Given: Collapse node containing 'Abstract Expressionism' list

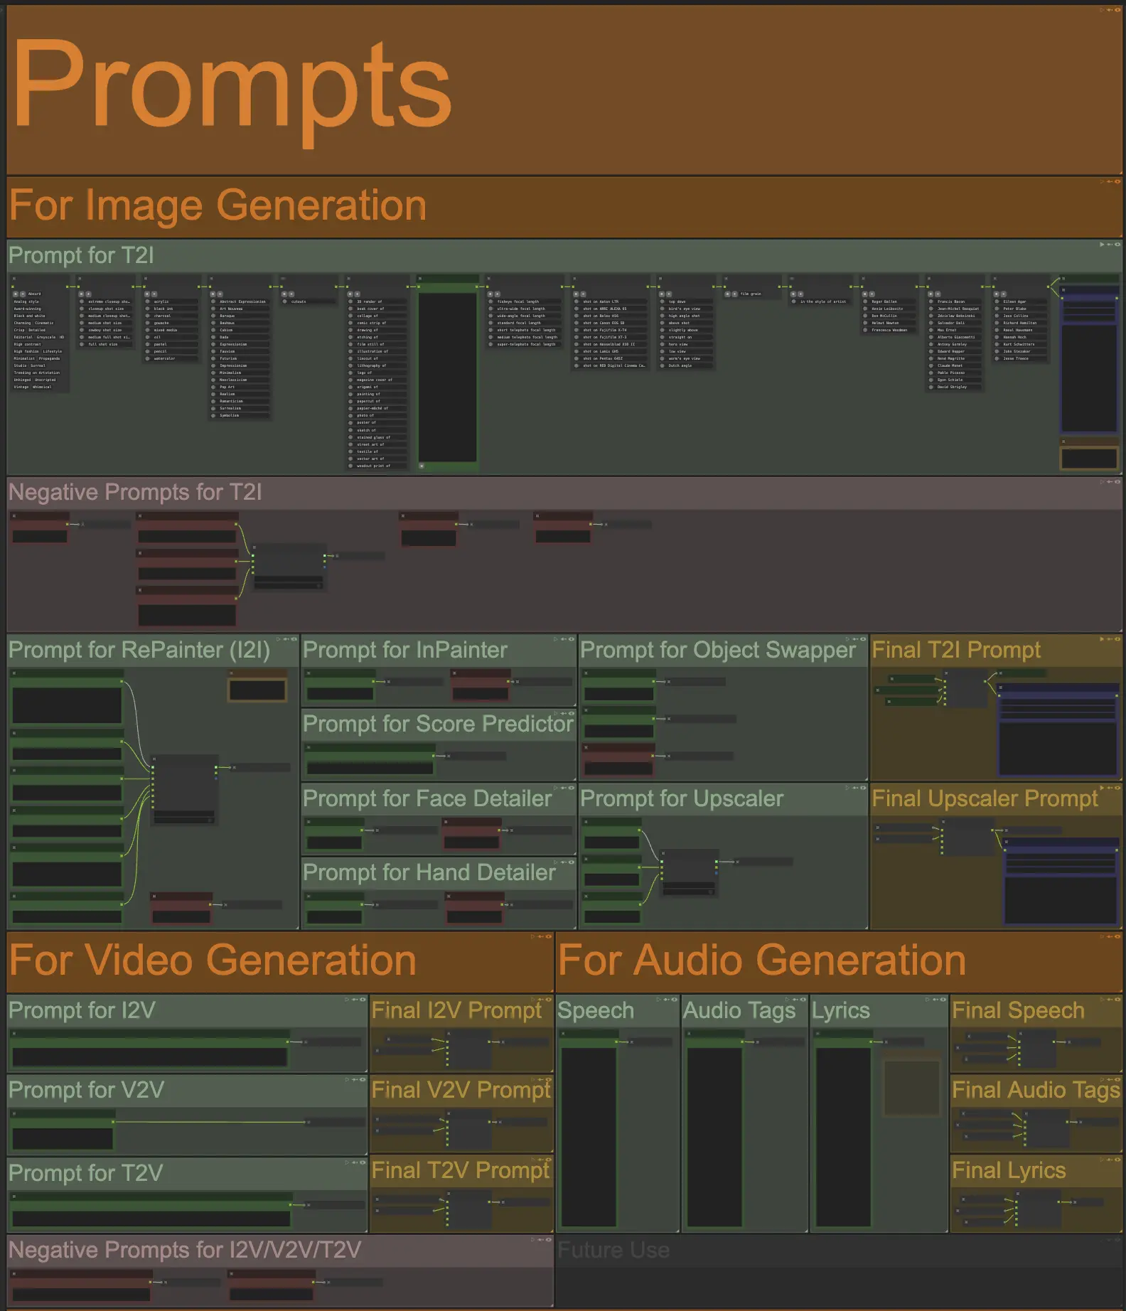Looking at the screenshot, I should coord(213,279).
